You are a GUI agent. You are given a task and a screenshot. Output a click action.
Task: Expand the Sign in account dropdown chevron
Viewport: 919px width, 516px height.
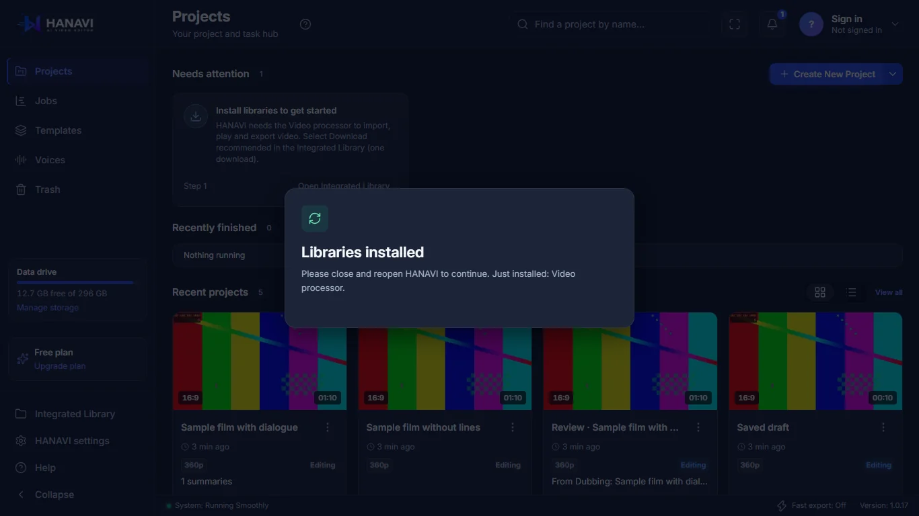pyautogui.click(x=895, y=24)
